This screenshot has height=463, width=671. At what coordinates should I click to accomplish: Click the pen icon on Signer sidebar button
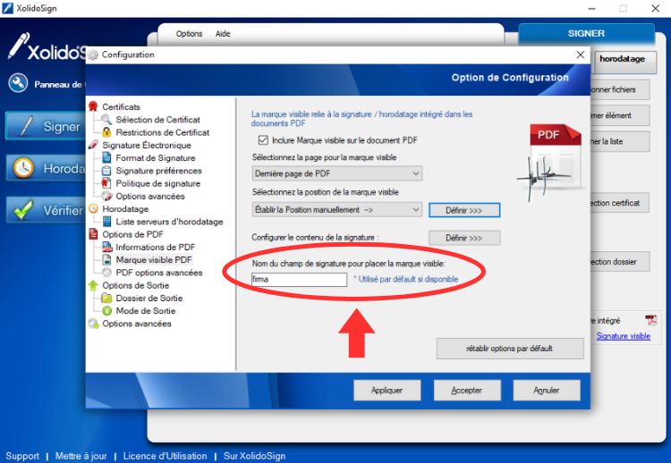tap(27, 126)
